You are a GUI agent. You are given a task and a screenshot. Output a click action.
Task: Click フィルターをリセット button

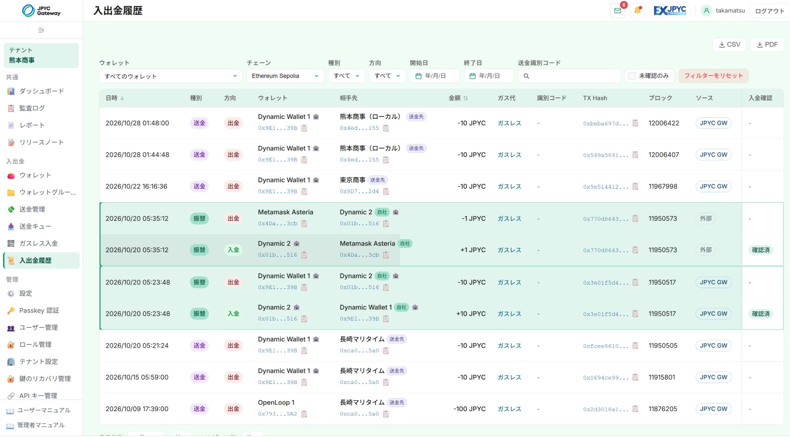713,76
